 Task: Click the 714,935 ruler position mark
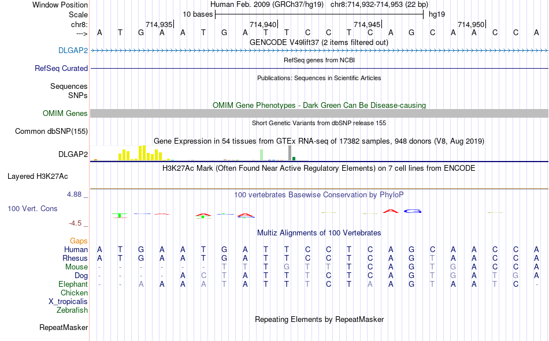pos(159,24)
